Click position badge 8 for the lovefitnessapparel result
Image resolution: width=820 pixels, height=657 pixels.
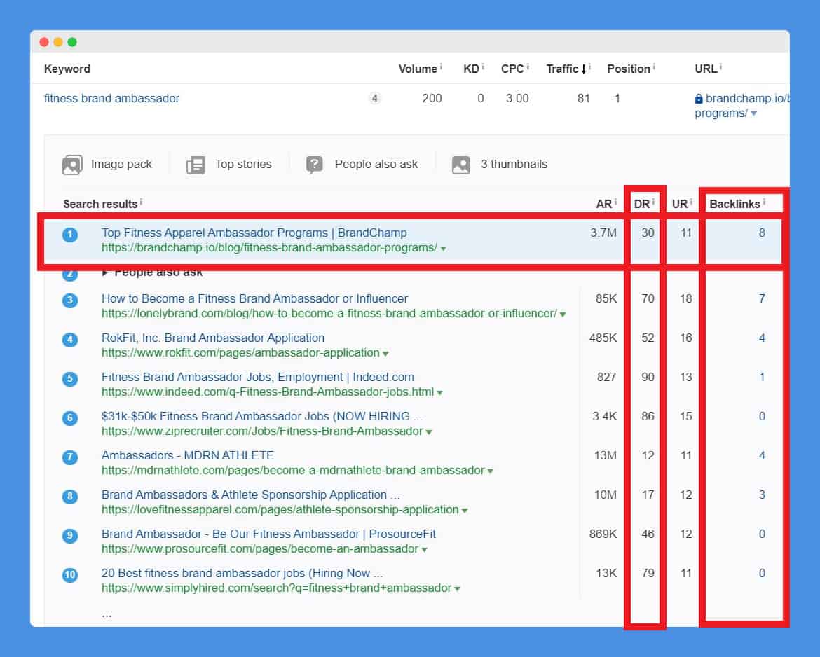(x=70, y=497)
